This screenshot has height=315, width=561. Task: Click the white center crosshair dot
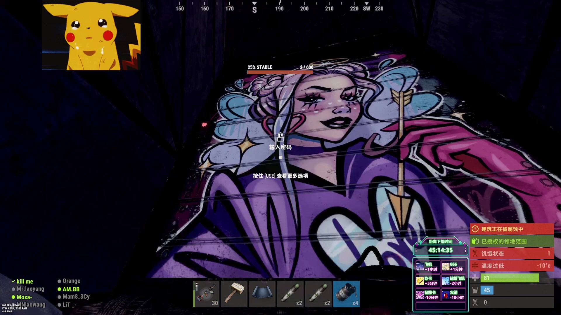280,157
